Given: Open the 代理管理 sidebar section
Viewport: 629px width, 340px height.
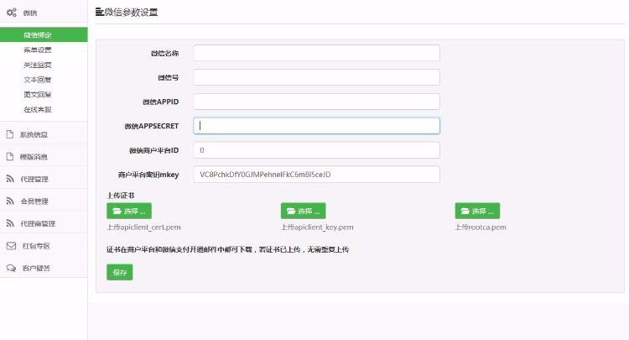Looking at the screenshot, I should pos(44,179).
